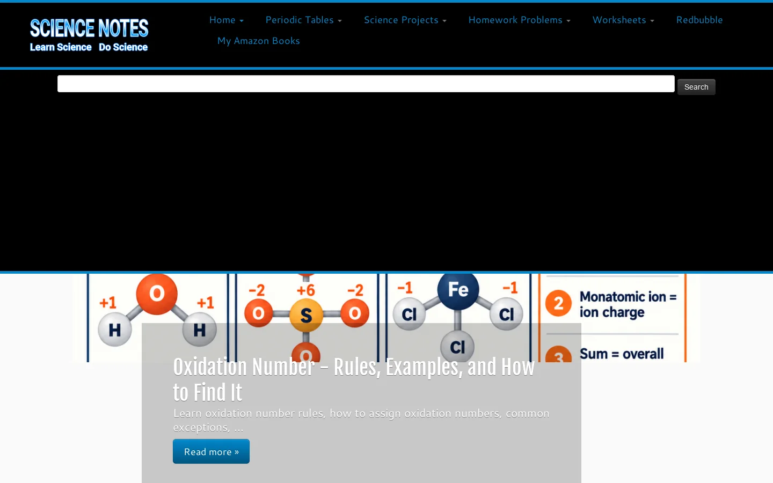Click the Read more button
The height and width of the screenshot is (483, 773).
pyautogui.click(x=211, y=451)
